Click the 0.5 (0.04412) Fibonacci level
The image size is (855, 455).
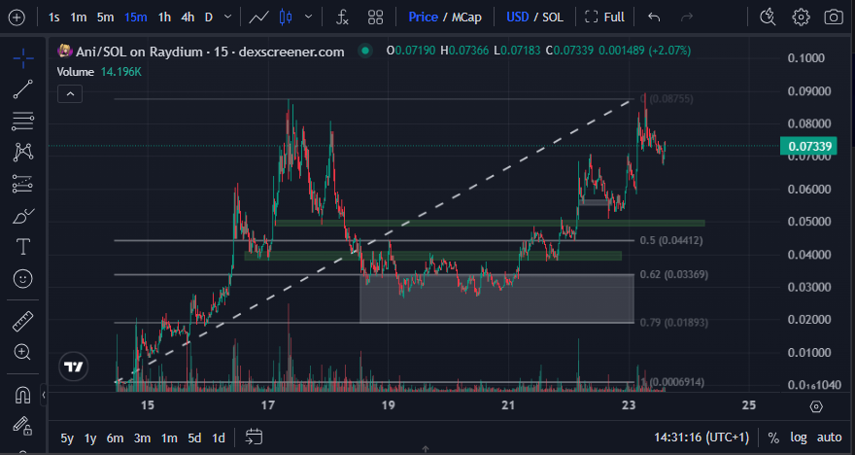coord(671,240)
